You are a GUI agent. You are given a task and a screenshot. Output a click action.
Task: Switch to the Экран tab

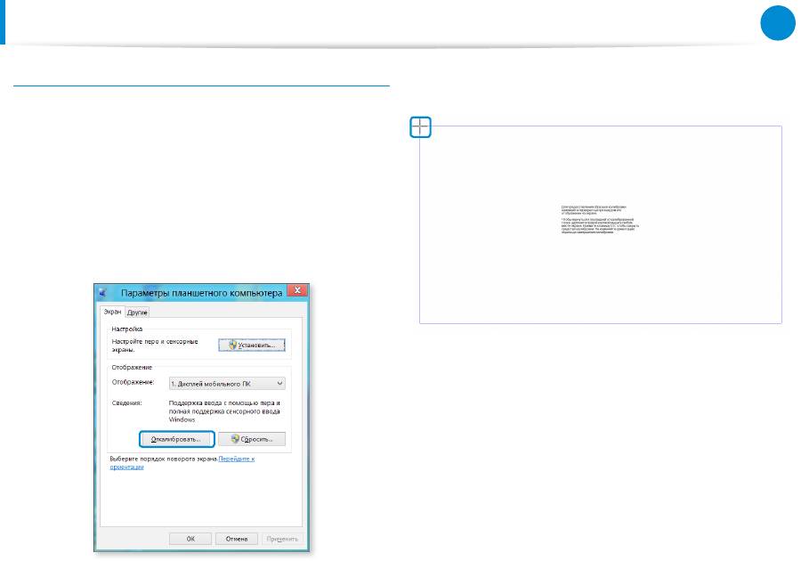pos(112,313)
